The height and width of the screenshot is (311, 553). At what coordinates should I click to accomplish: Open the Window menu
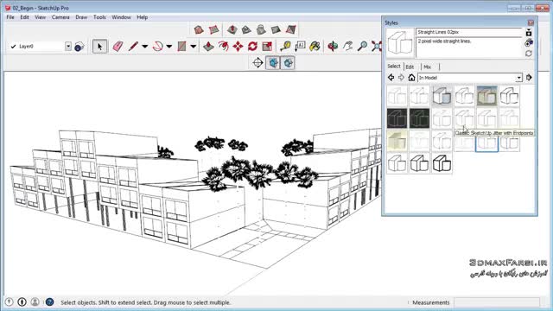click(121, 17)
